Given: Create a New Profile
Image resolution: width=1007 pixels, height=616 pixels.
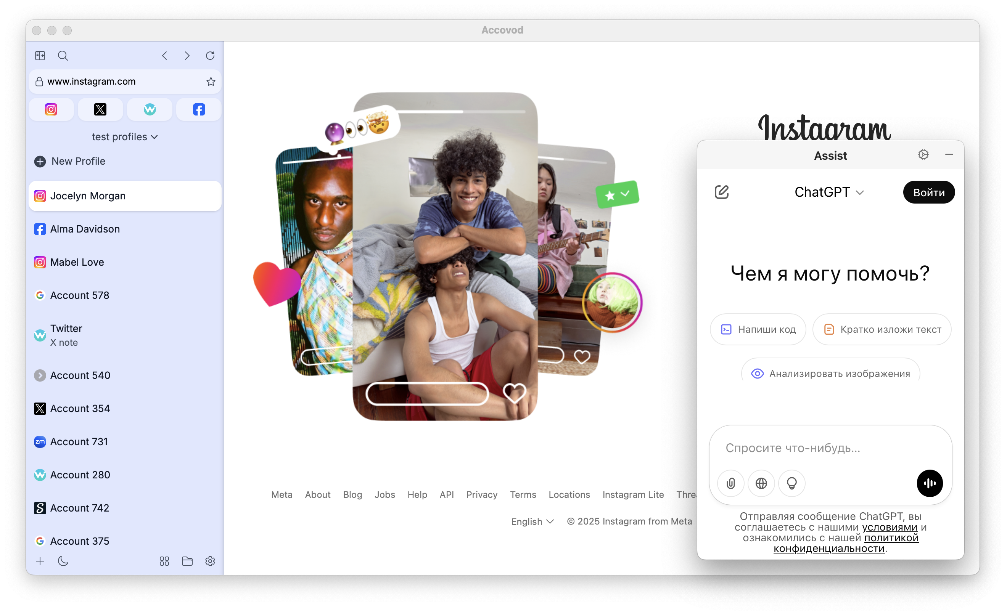Looking at the screenshot, I should pos(70,161).
